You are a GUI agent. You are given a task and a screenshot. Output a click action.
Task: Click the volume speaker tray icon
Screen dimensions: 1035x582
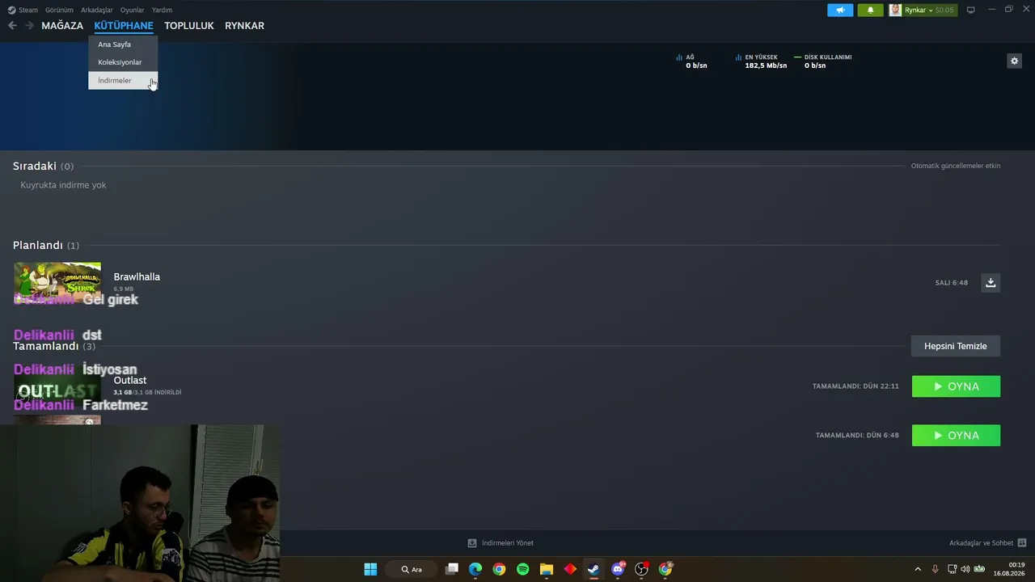[x=965, y=569]
